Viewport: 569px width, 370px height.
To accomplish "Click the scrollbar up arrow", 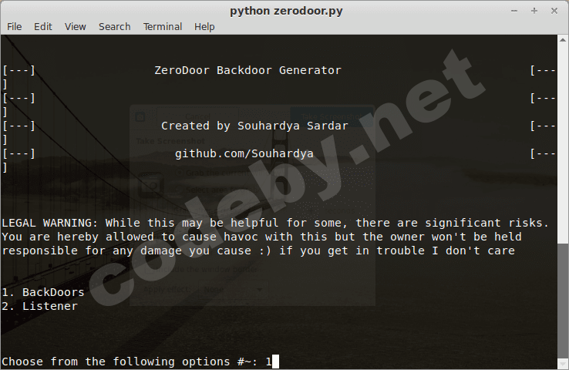I will point(563,40).
